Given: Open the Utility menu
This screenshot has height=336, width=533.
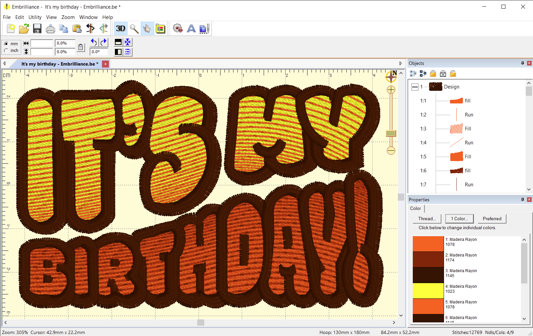Looking at the screenshot, I should pyautogui.click(x=35, y=17).
